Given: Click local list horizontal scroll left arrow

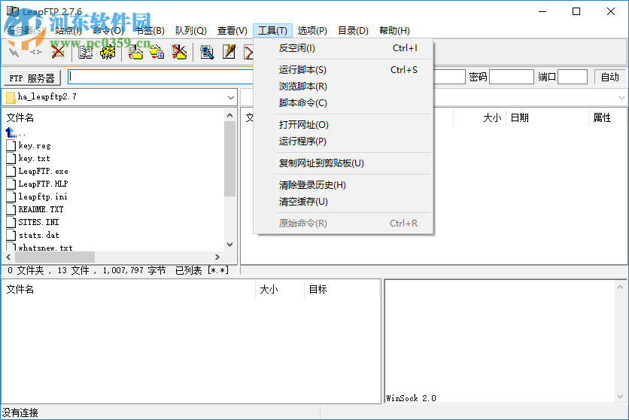Looking at the screenshot, I should [9, 257].
